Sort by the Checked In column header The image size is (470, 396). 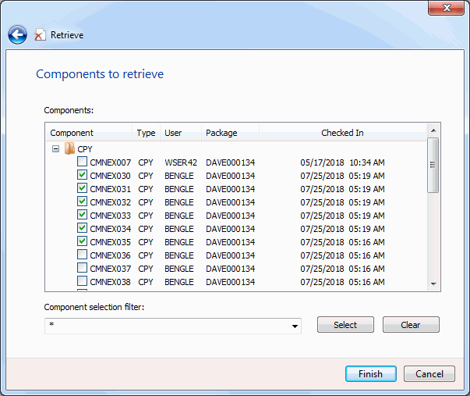(x=342, y=133)
